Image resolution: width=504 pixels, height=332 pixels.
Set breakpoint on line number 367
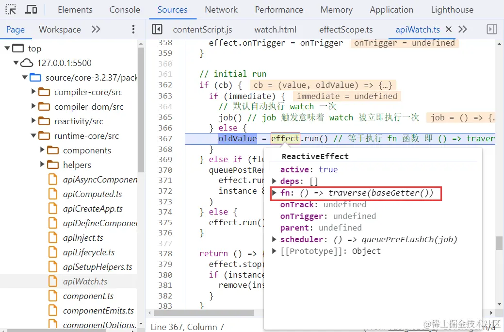[x=165, y=139]
